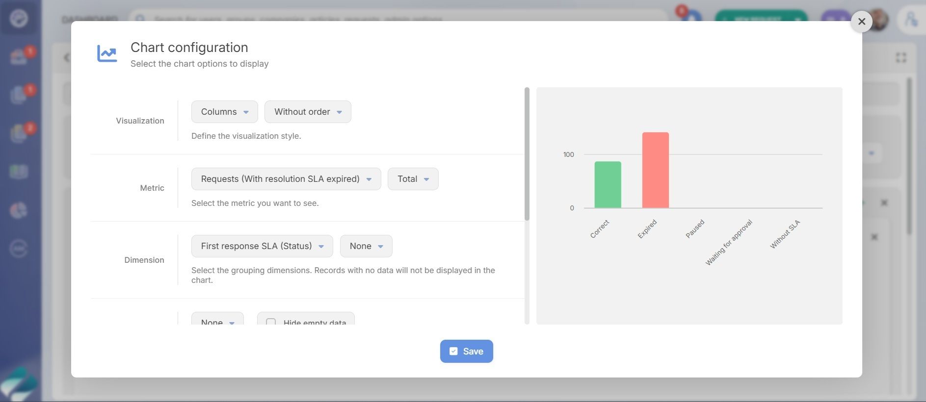The image size is (926, 402).
Task: Click the Visualization row label
Action: (140, 121)
